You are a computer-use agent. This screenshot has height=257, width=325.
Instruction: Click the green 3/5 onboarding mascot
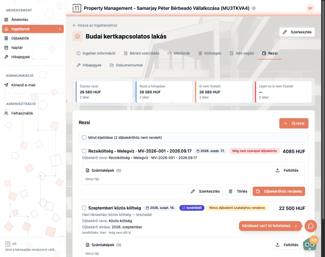[x=310, y=243]
